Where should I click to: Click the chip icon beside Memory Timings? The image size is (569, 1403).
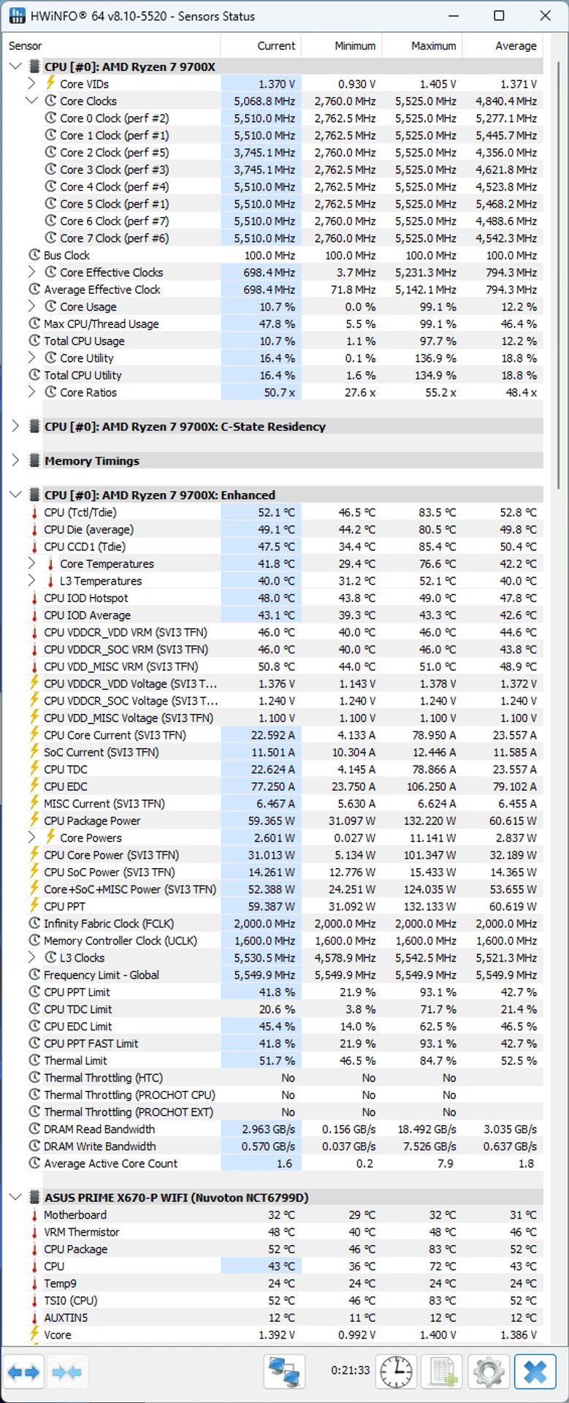point(34,460)
